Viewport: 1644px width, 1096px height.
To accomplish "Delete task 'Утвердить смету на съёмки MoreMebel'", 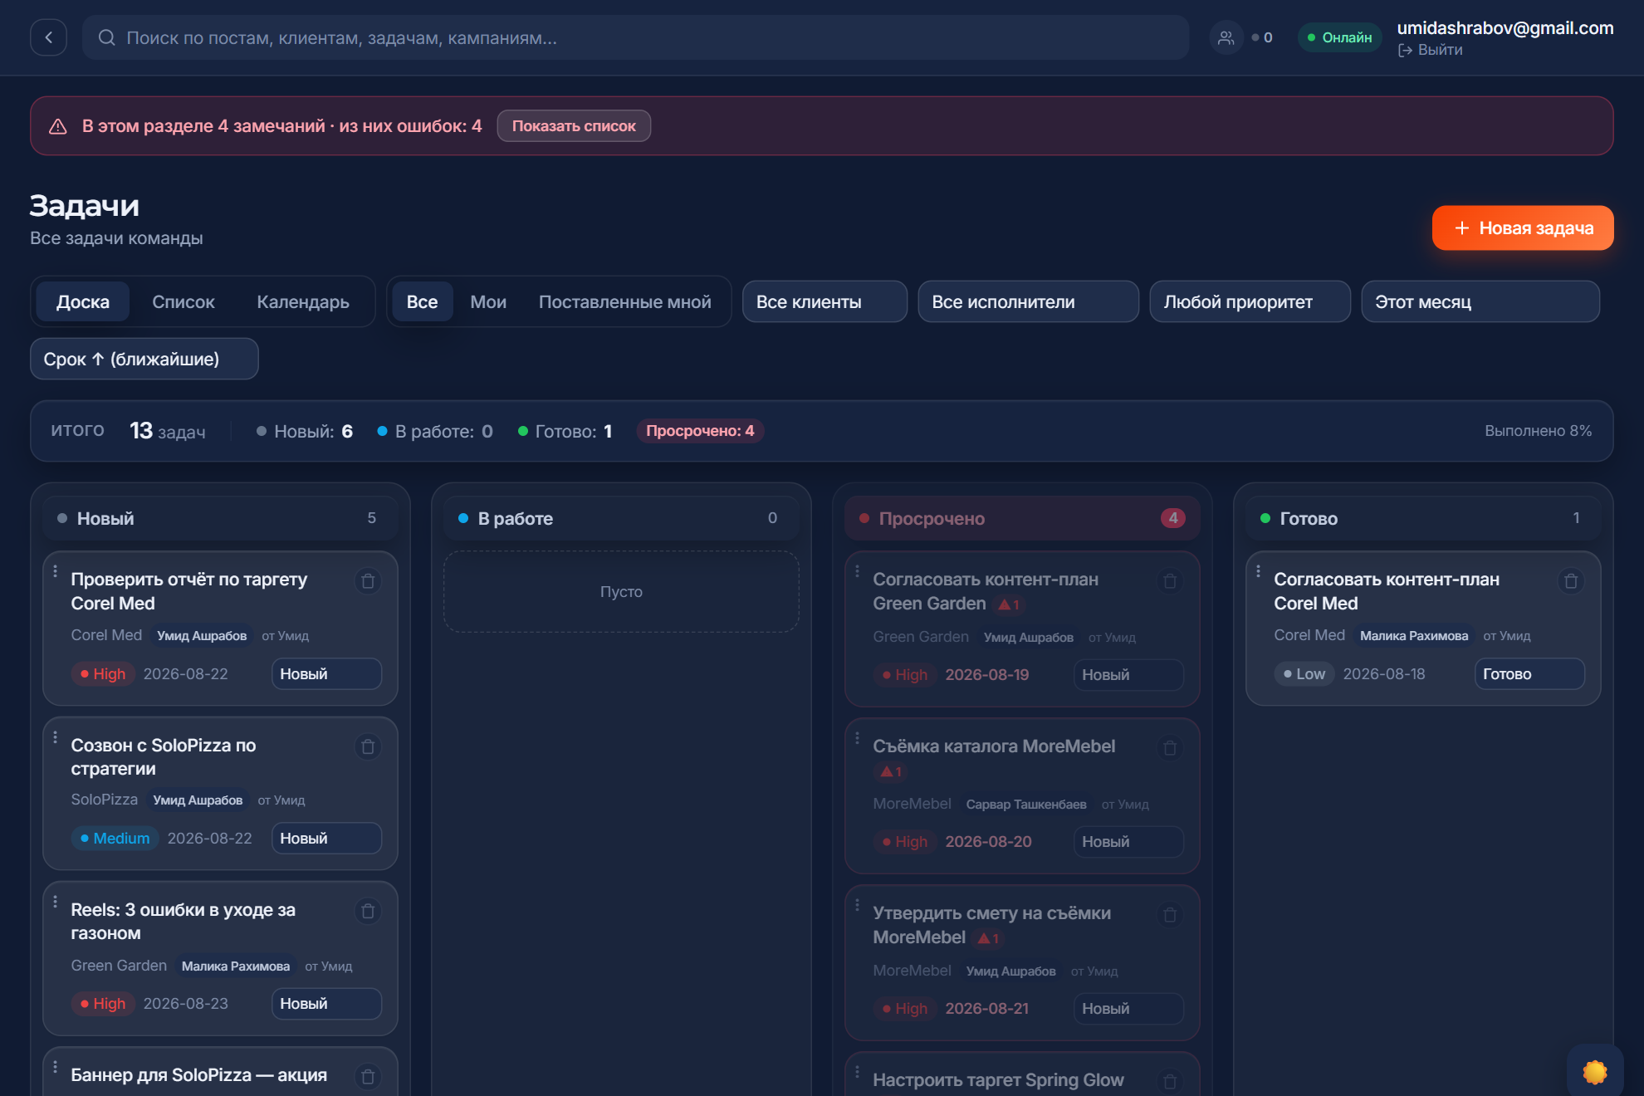I will coord(1170,915).
